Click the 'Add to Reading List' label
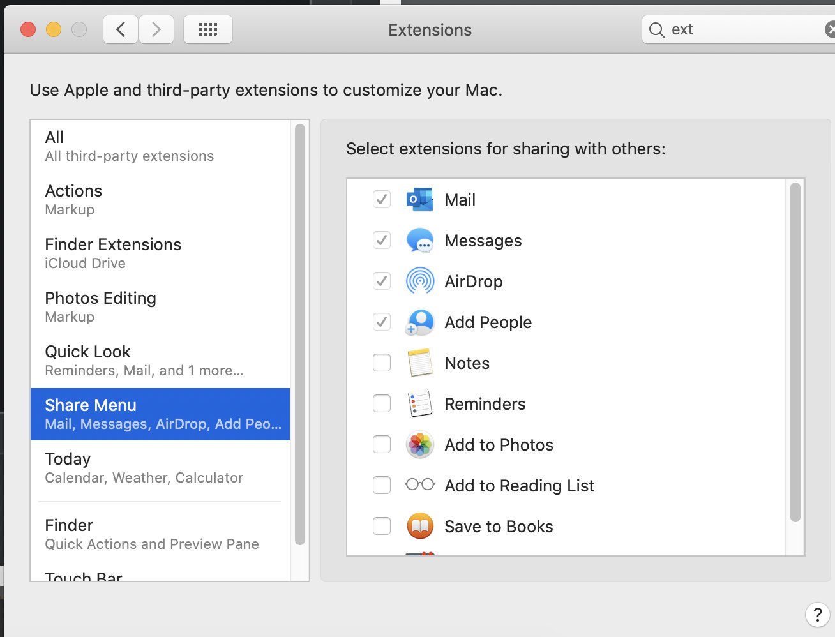Viewport: 835px width, 637px height. 520,486
